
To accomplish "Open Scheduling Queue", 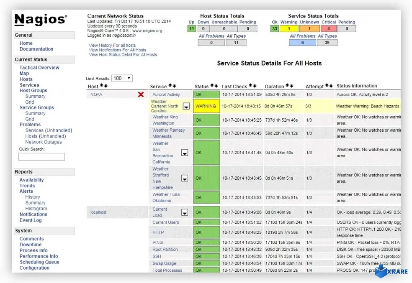I will [x=39, y=262].
